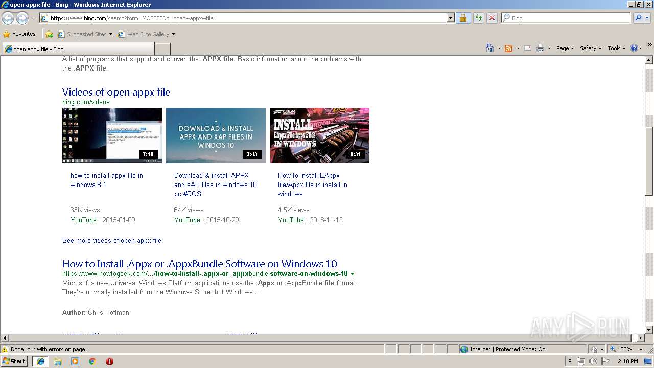Click the vertical scrollbar down arrow
Screen dimensions: 654x368
[649, 330]
